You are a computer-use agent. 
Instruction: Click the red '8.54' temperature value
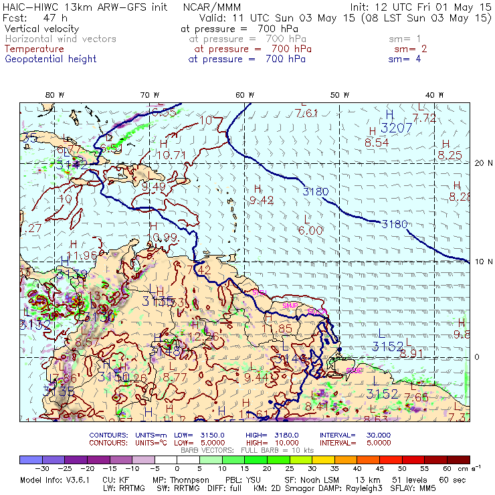pos(377,142)
